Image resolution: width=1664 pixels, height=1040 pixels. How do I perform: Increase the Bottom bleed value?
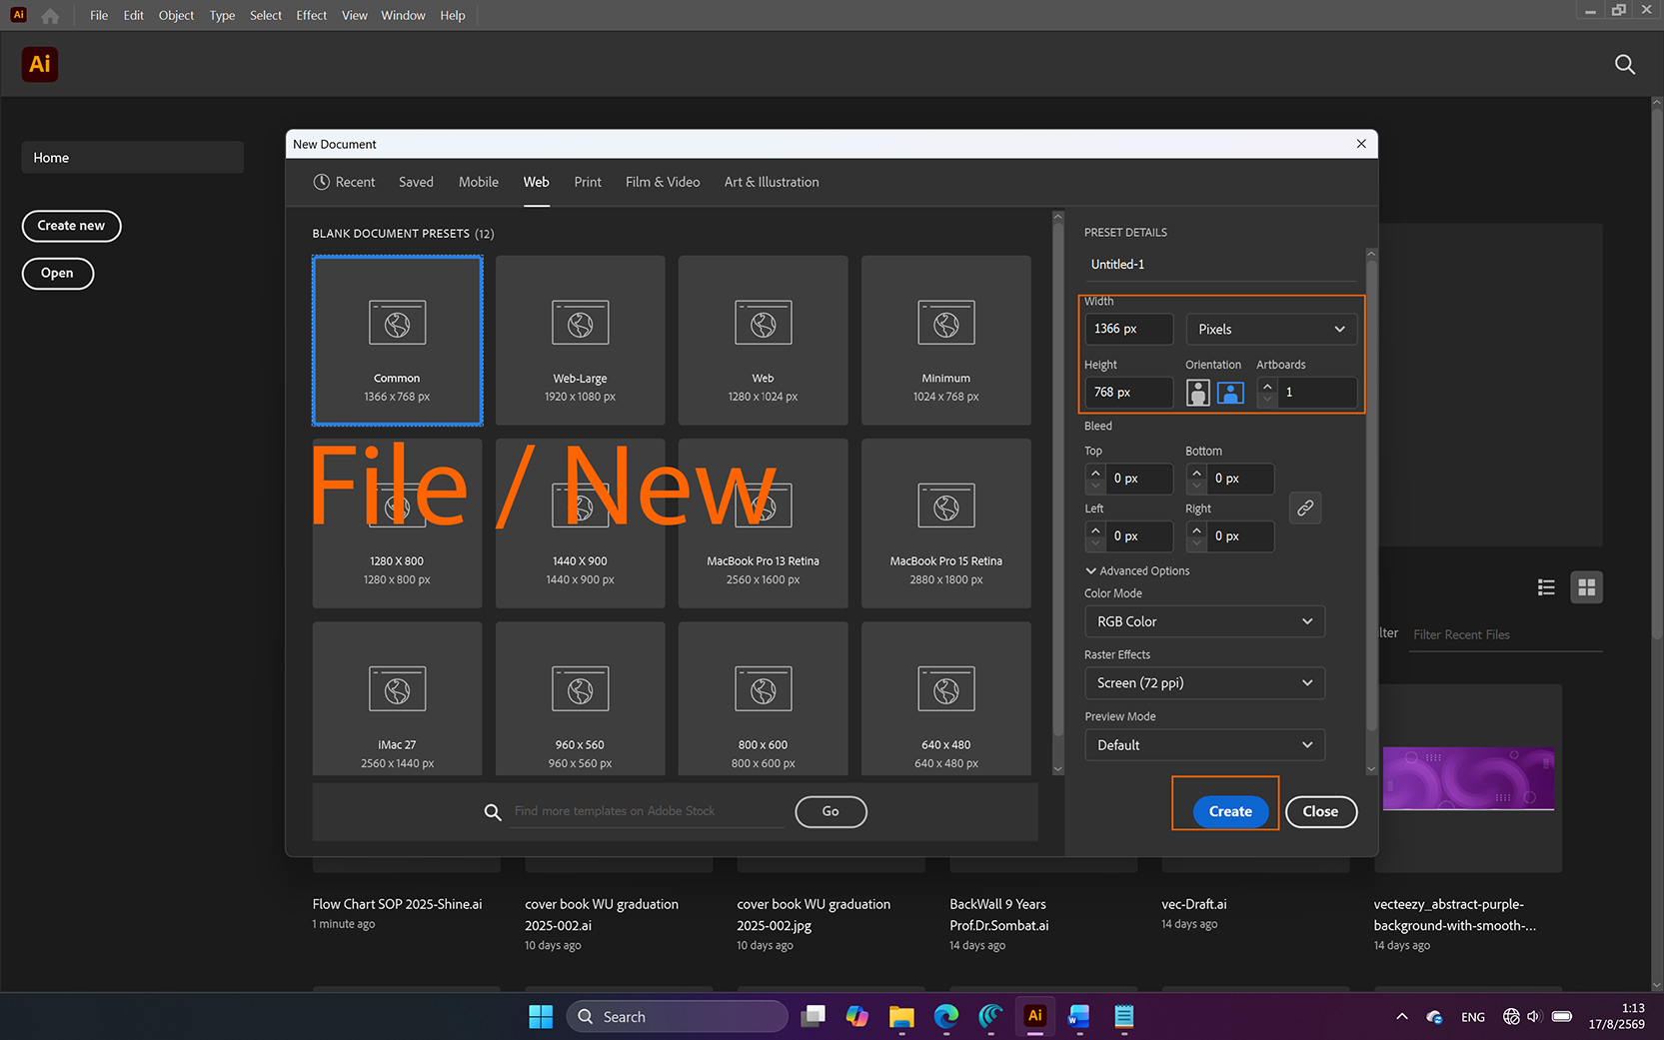click(x=1196, y=473)
